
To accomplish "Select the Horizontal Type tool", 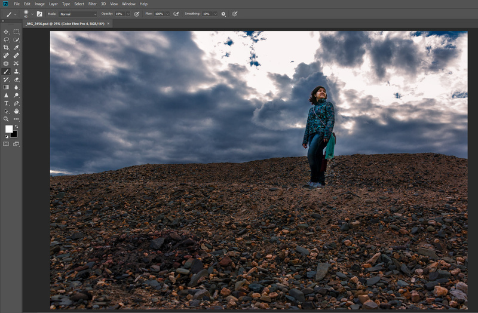I will pos(6,103).
